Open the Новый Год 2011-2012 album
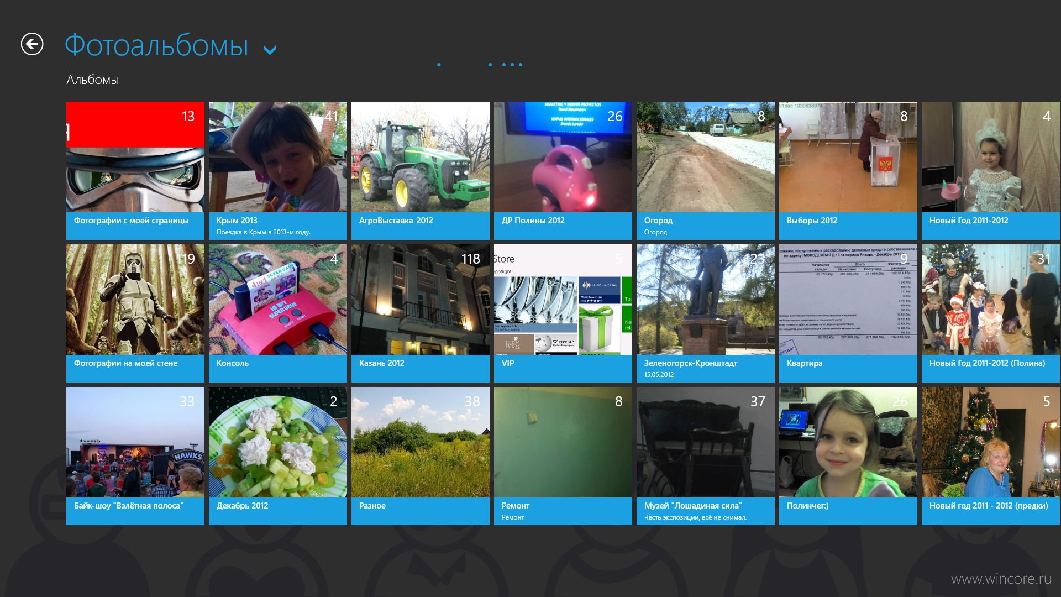Screen dimensions: 1061x597 pos(991,170)
